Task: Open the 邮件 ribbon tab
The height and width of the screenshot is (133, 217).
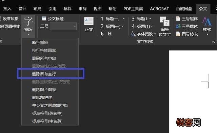Action: (67, 9)
